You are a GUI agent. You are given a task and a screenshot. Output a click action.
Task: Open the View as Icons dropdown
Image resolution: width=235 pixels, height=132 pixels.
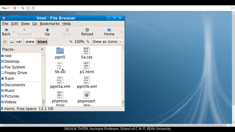tap(108, 41)
